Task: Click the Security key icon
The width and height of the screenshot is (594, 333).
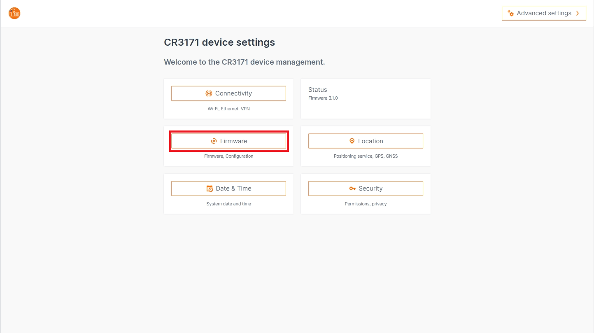Action: coord(352,189)
